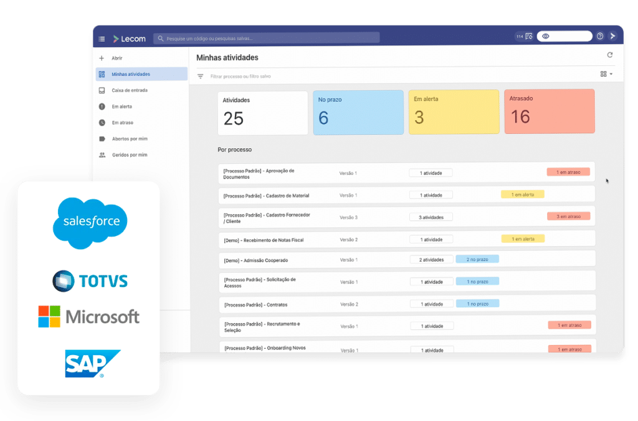The image size is (638, 421).
Task: Open the help question mark icon
Action: pyautogui.click(x=600, y=37)
